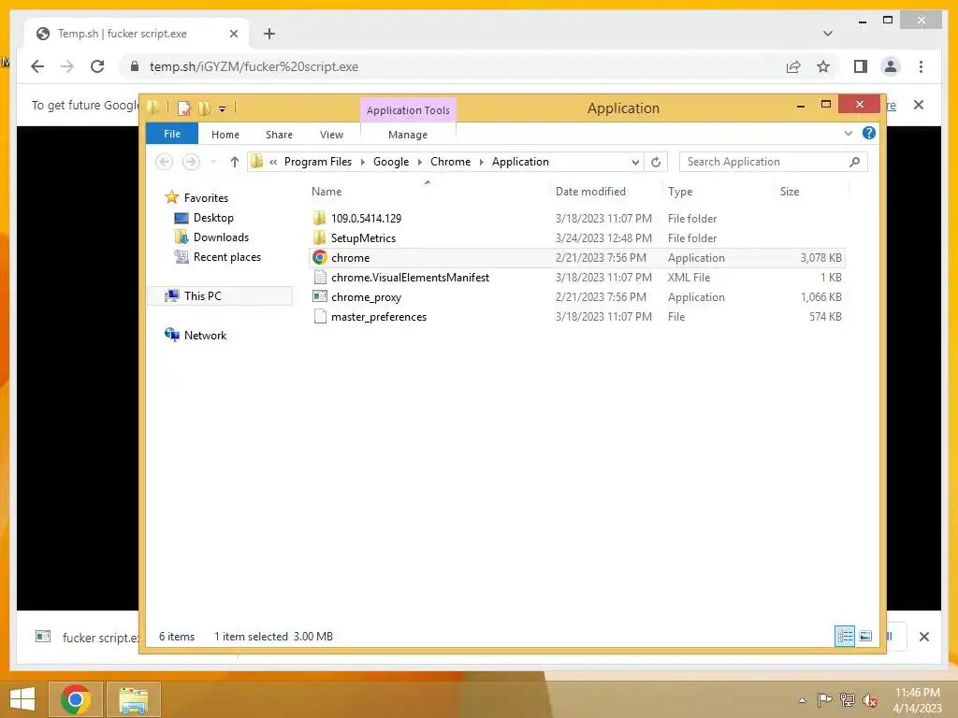Dismiss the Google Chrome update infobar
Viewport: 958px width, 718px height.
[919, 105]
